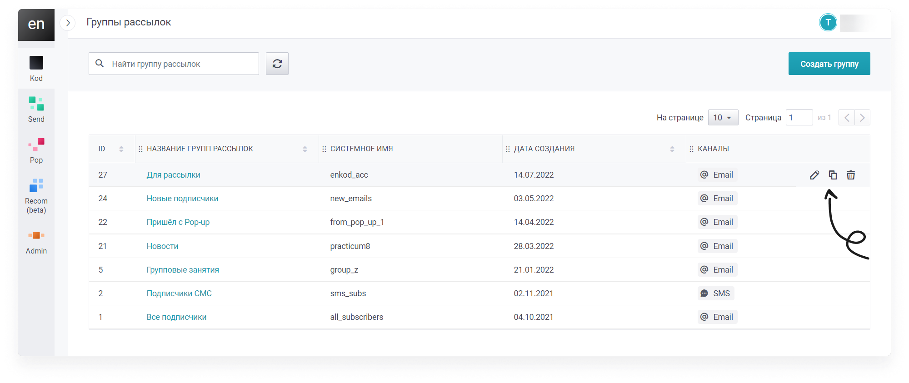Click system name 'group_z'
Screen dimensions: 909x383
coord(344,270)
